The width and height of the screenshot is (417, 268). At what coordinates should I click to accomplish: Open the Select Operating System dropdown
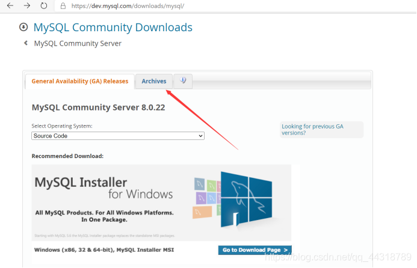point(118,136)
